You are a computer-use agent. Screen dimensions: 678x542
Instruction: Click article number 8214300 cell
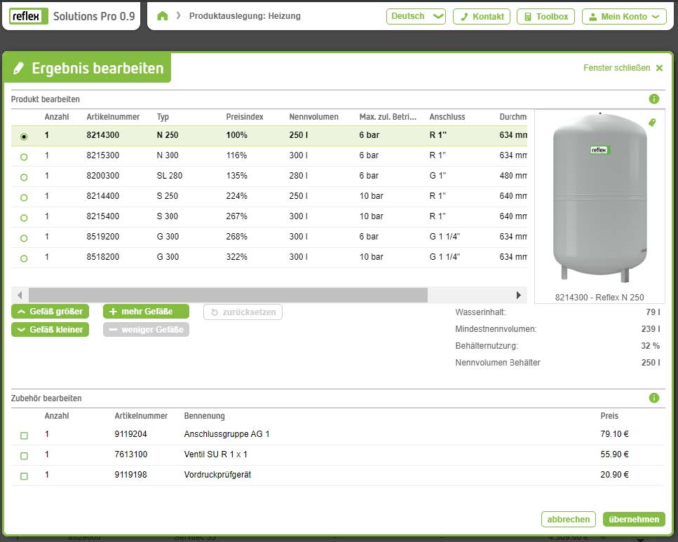(x=103, y=135)
